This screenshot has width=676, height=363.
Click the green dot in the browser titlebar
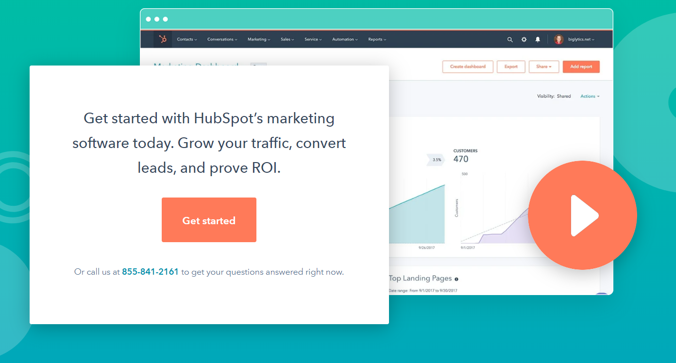[x=165, y=18]
